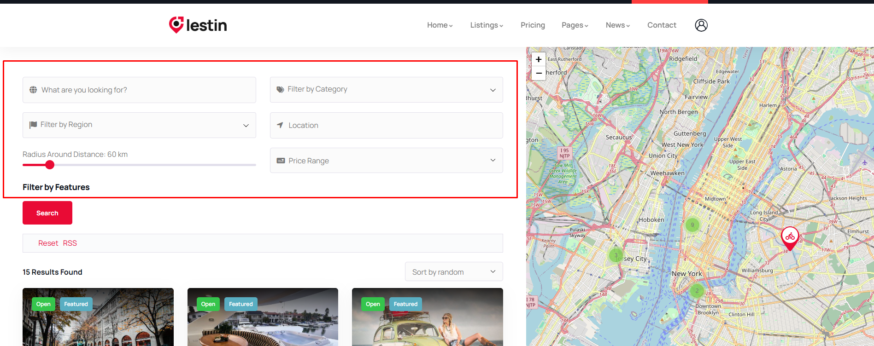Click the bicycle map marker
This screenshot has height=346, width=874.
[790, 238]
